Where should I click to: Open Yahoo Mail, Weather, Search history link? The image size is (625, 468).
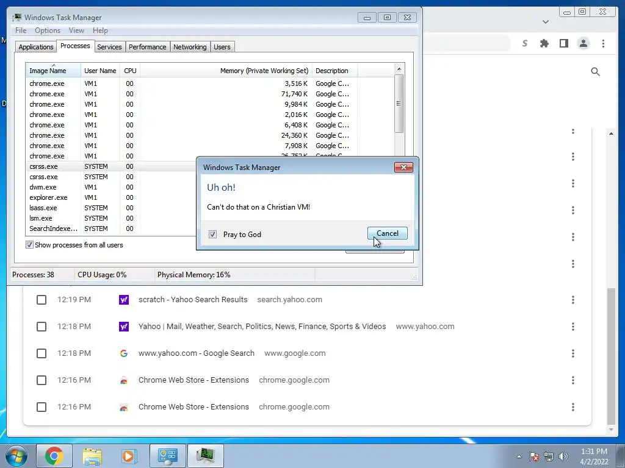[262, 327]
